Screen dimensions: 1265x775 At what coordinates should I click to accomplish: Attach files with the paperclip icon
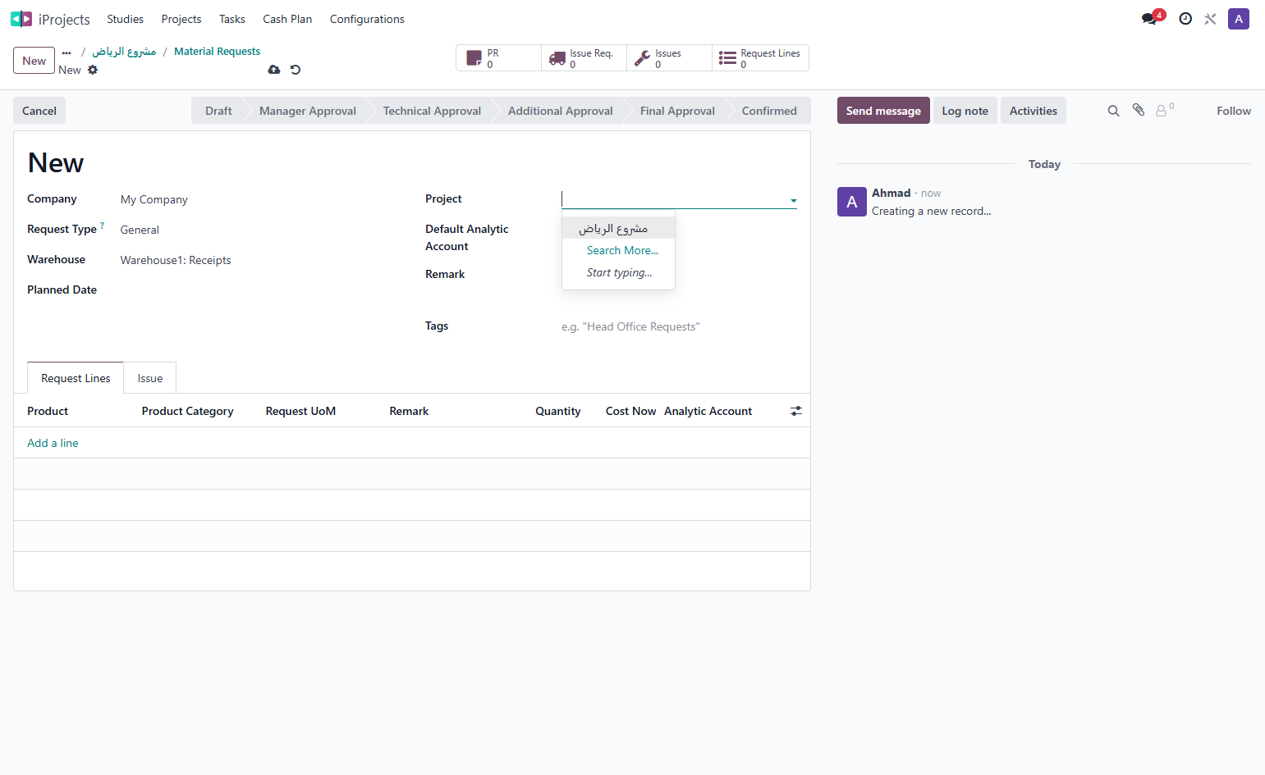point(1139,110)
